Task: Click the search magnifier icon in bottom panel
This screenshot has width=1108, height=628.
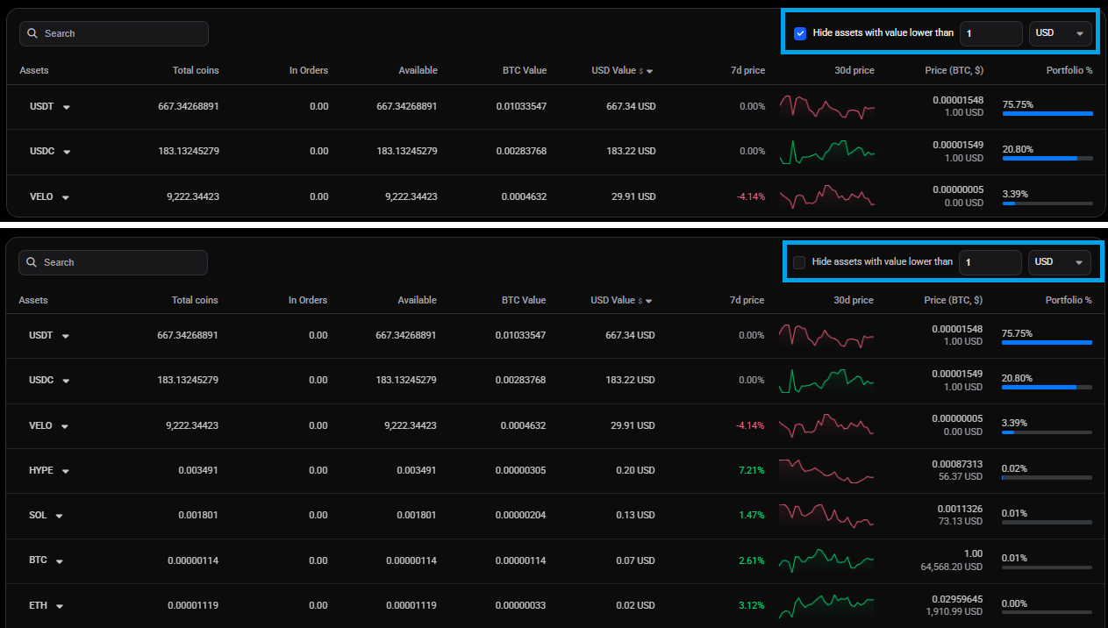Action: tap(32, 262)
